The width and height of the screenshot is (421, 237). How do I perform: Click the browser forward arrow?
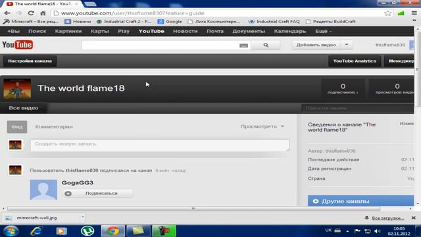[19, 13]
